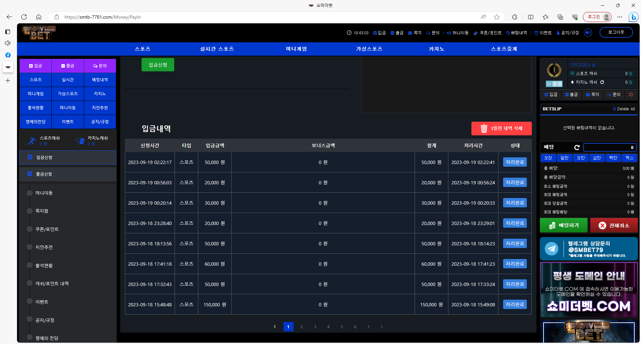Click the green 입금신청 button
This screenshot has height=344, width=641.
(x=158, y=65)
